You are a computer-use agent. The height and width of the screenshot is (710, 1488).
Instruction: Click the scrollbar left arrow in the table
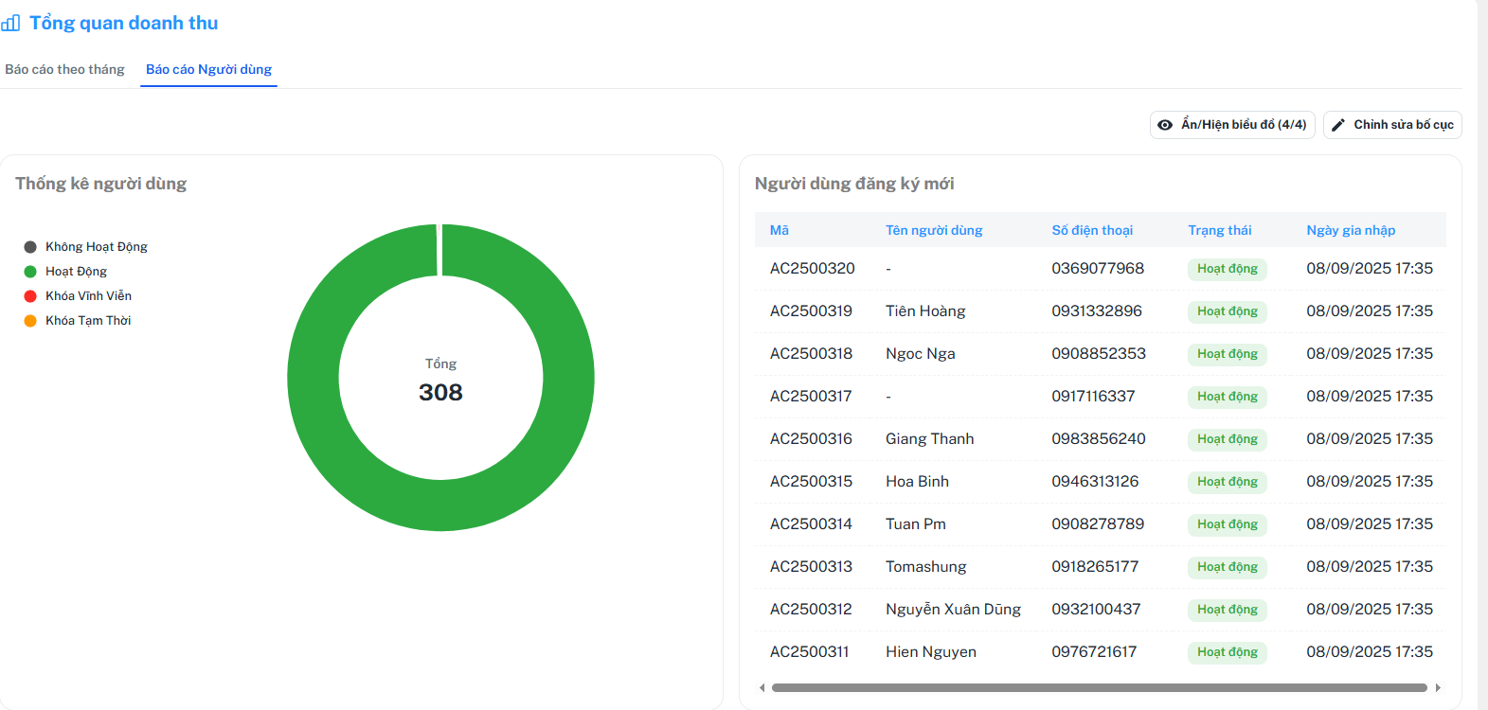point(762,688)
